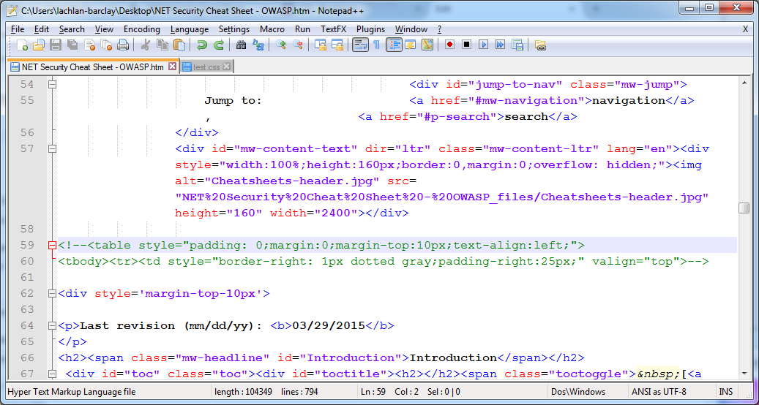Click the Notepad++ title bar app icon
This screenshot has height=405, width=759.
pos(12,10)
